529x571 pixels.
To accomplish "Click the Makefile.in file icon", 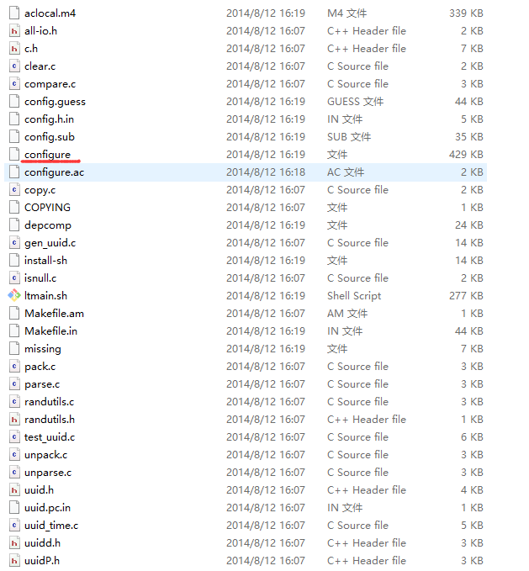I will [x=14, y=331].
